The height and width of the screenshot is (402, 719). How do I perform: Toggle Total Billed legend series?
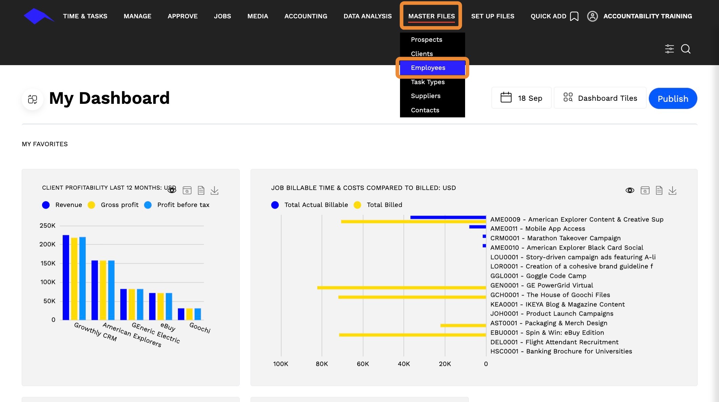[x=378, y=205]
